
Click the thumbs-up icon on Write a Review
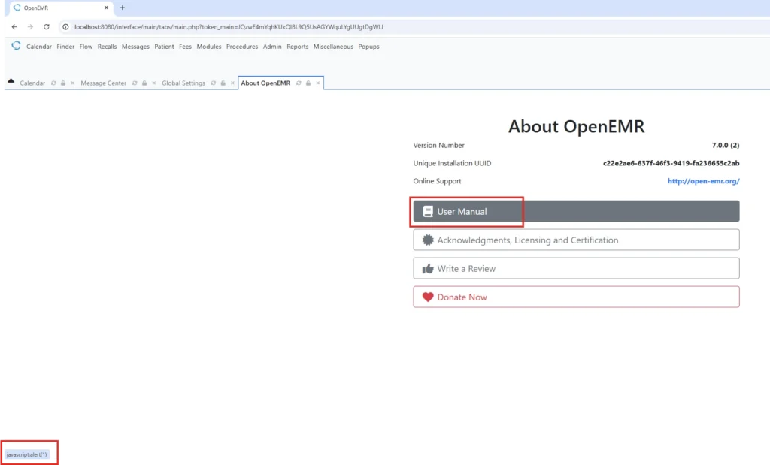click(x=428, y=269)
